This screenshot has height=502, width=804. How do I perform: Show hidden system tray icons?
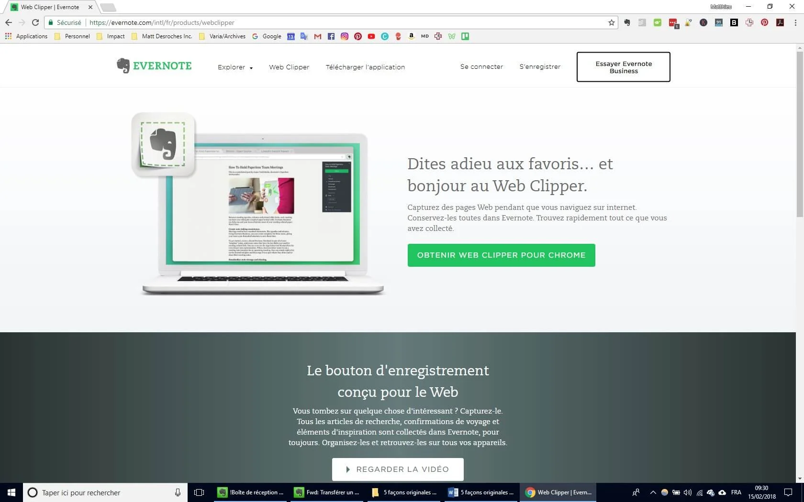(x=653, y=492)
